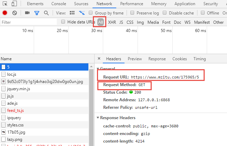Click the request list vertical scrollbar
The width and height of the screenshot is (227, 146).
[91, 103]
